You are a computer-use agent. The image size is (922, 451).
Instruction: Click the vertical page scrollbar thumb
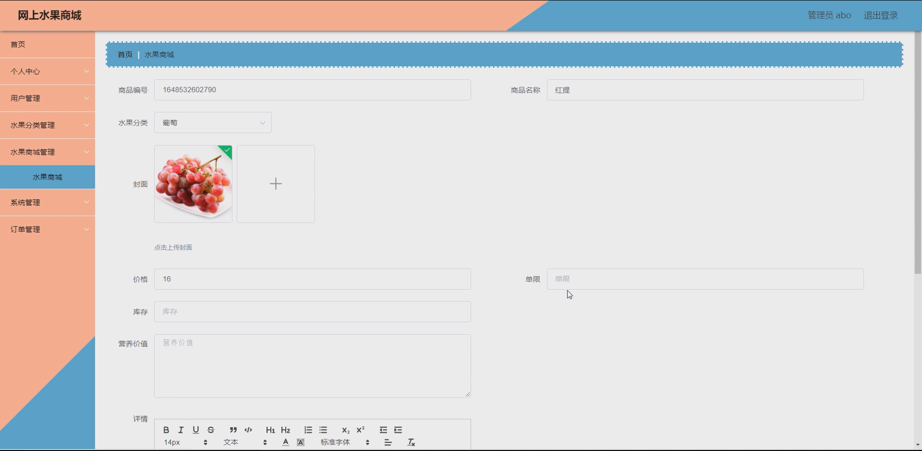918,153
